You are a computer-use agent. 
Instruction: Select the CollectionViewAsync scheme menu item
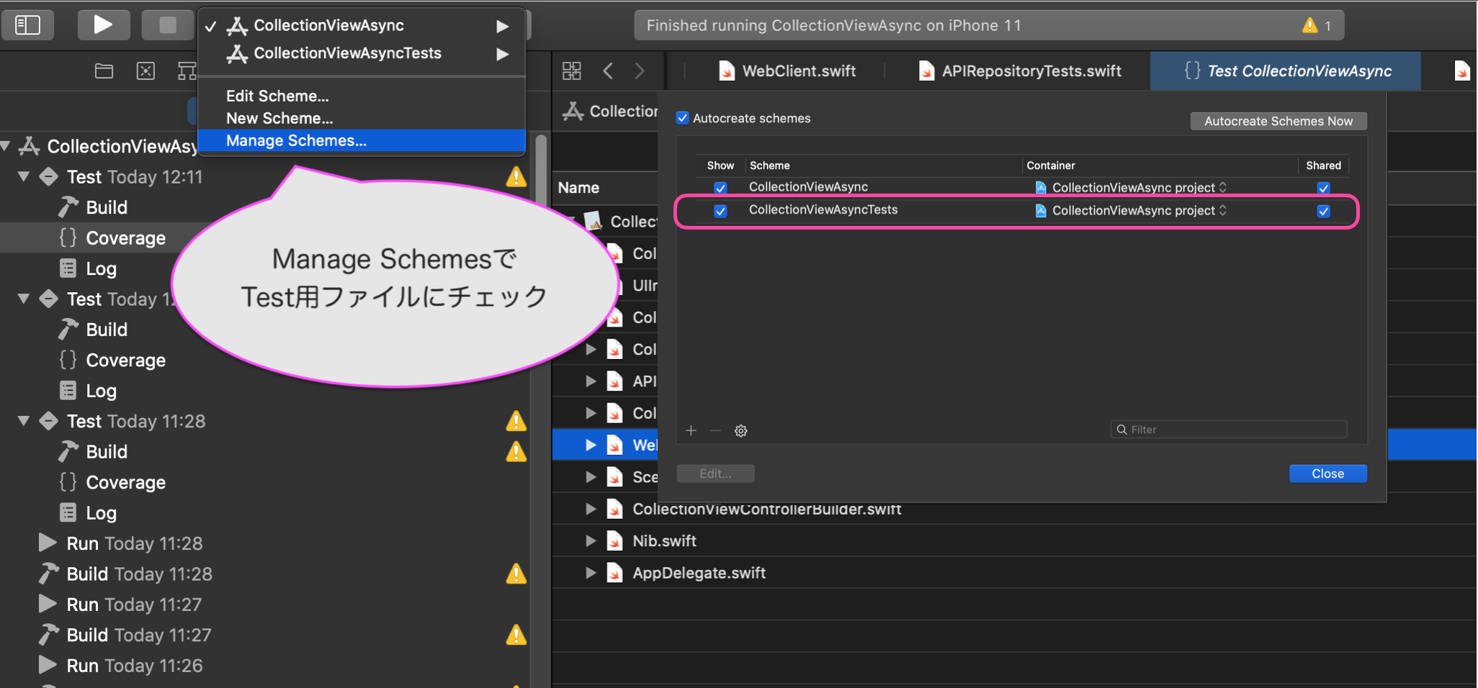(x=362, y=26)
